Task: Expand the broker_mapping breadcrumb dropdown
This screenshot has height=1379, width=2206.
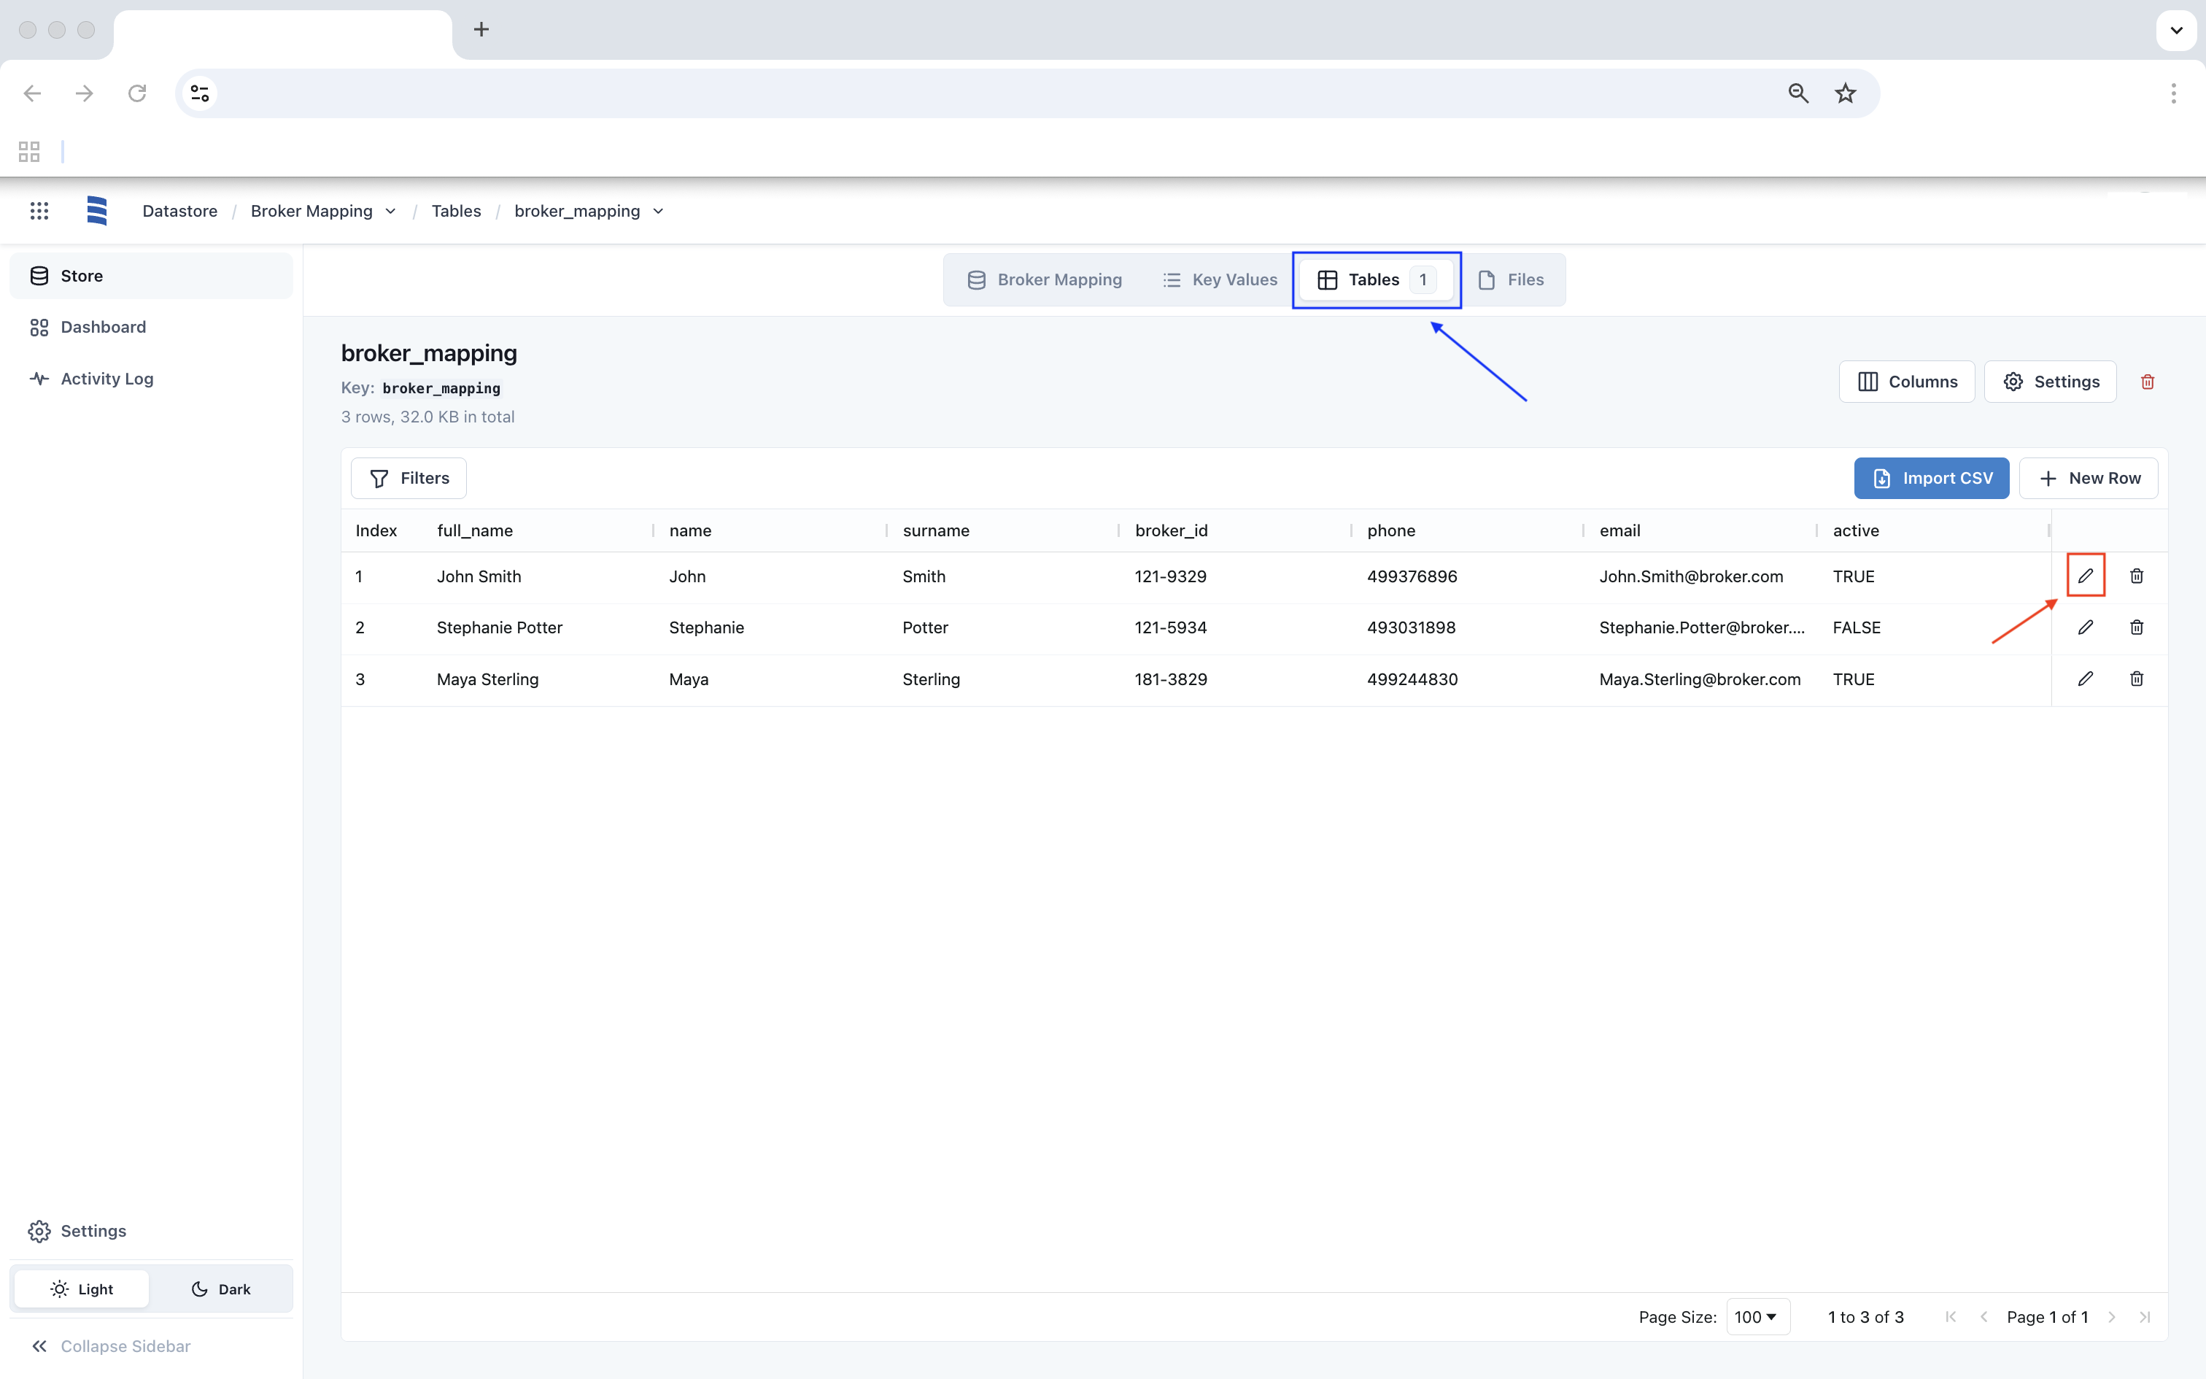Action: point(658,211)
